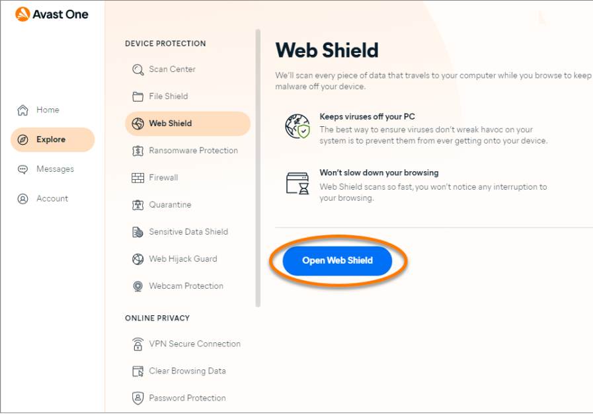Click the Avast One logo icon

pos(22,14)
